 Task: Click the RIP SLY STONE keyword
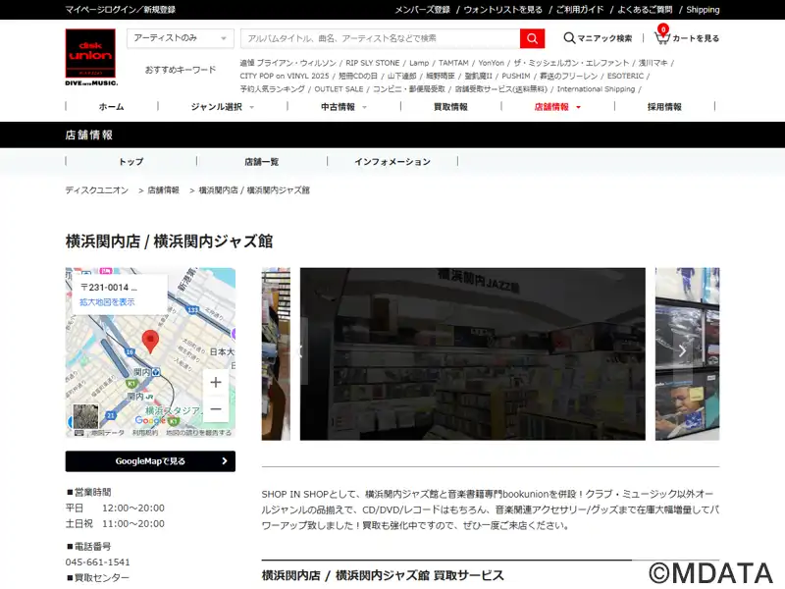point(373,63)
